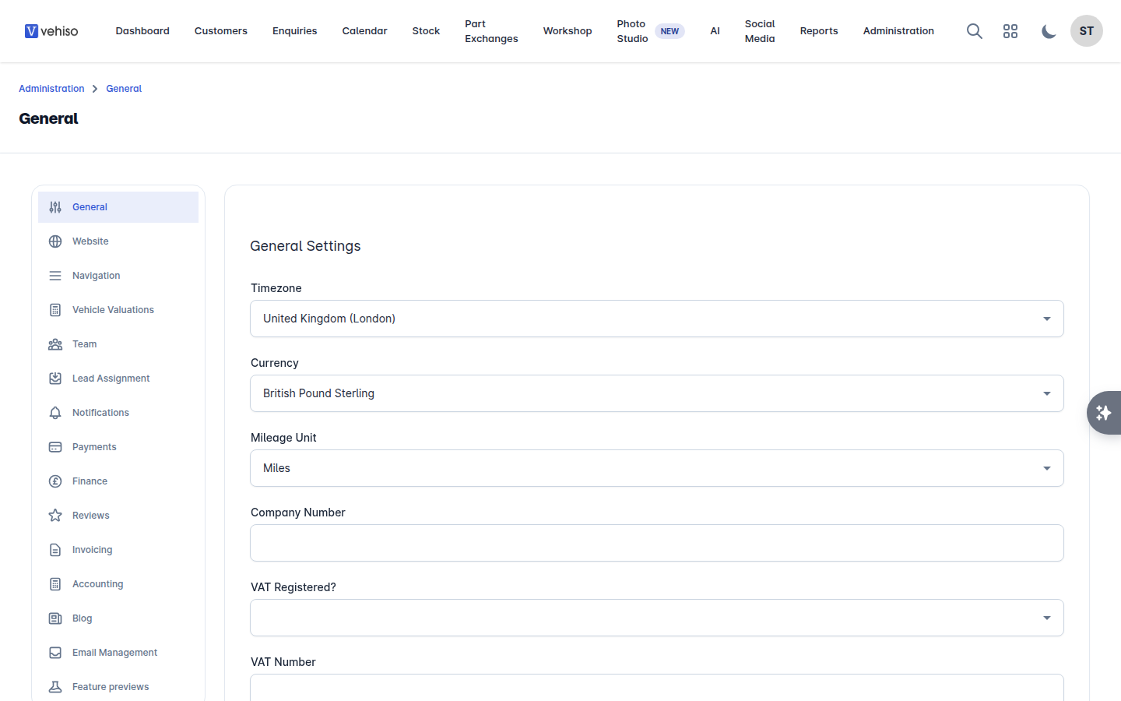Expand the Mileage Unit dropdown
Screen dimensions: 1121x701
657,468
